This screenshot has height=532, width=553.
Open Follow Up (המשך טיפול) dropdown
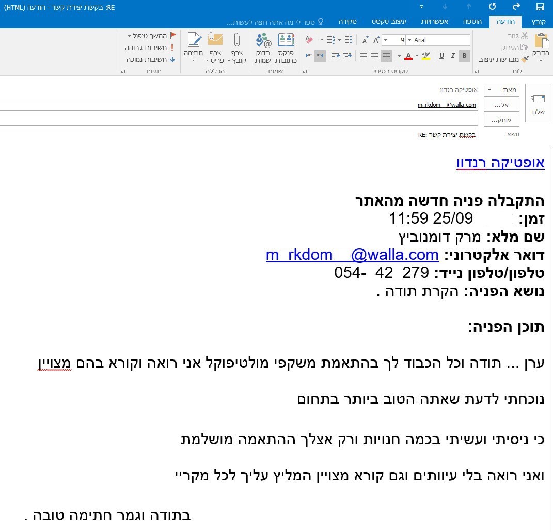pyautogui.click(x=152, y=36)
